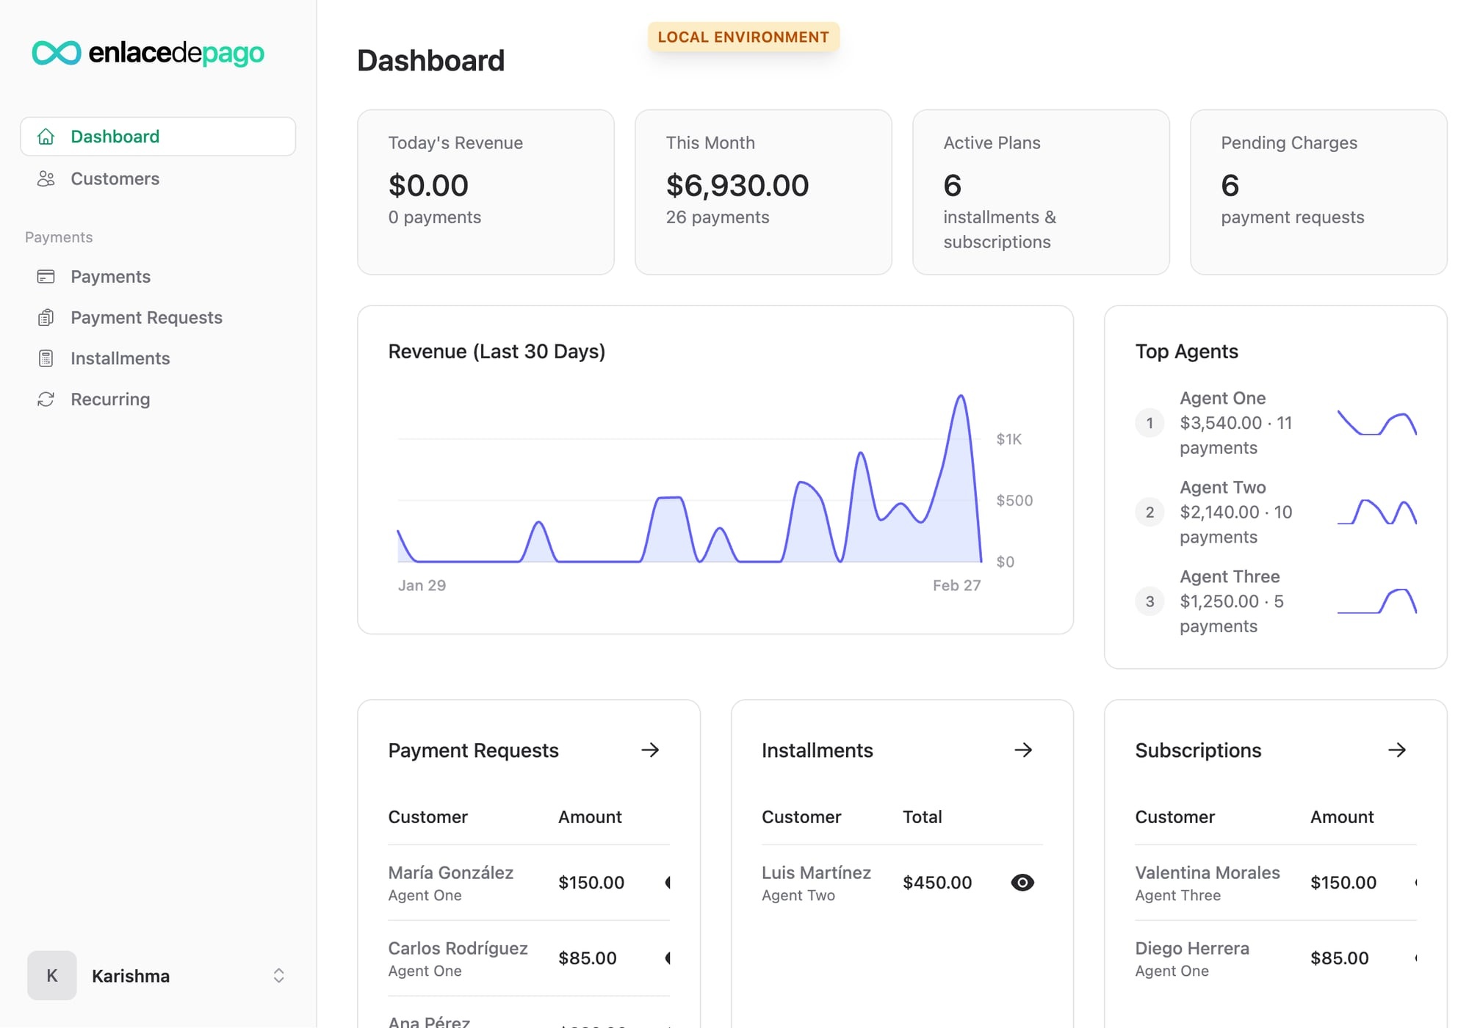
Task: Select the Today's Revenue card
Action: point(486,192)
